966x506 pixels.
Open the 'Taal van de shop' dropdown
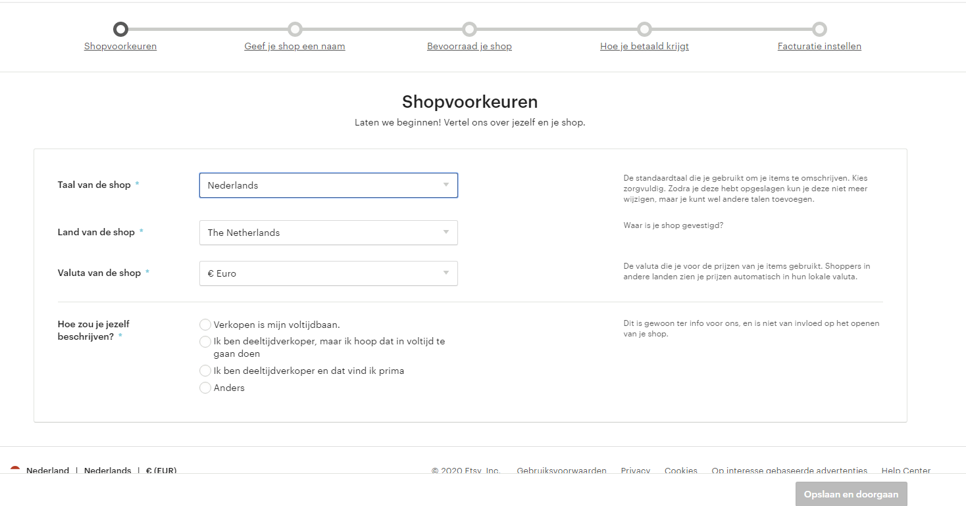click(328, 185)
